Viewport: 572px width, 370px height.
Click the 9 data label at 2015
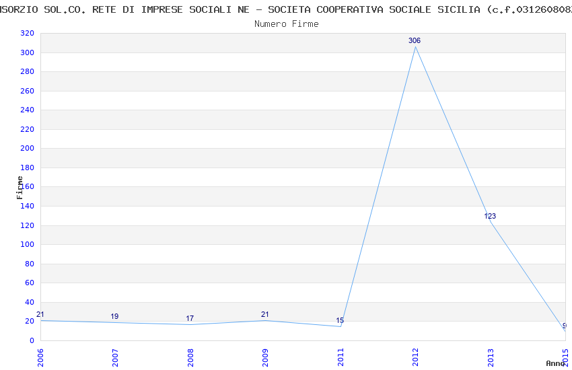pos(565,326)
